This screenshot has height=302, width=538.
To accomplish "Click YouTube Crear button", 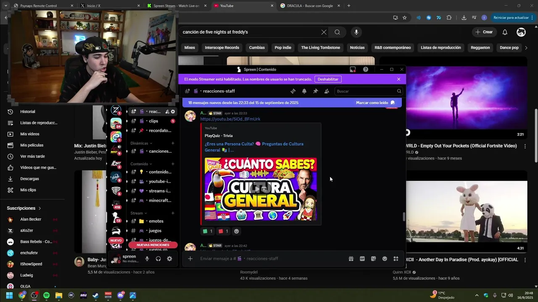I will [x=484, y=32].
